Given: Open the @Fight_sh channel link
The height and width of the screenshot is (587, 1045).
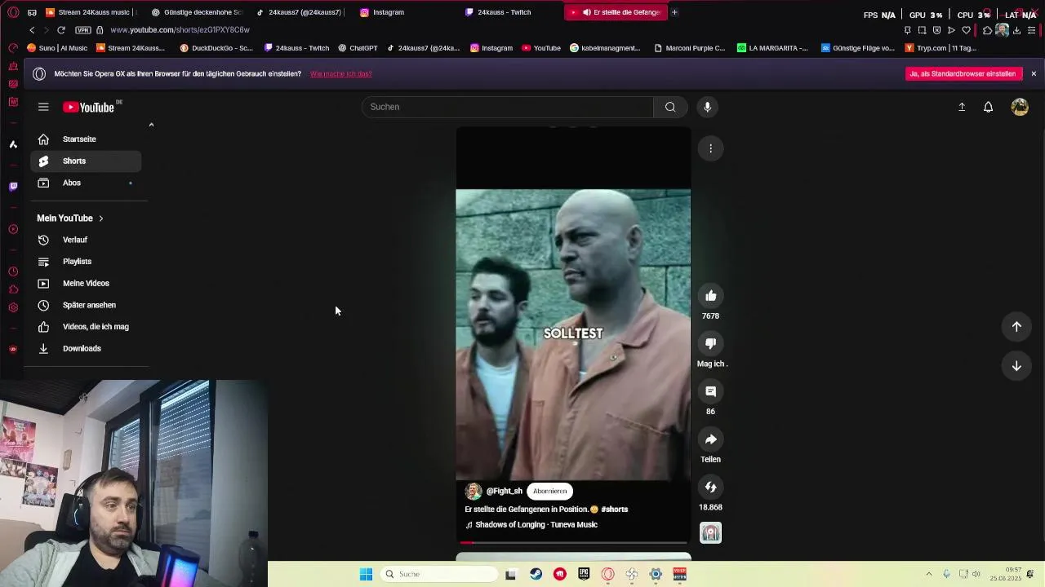Looking at the screenshot, I should pos(504,491).
